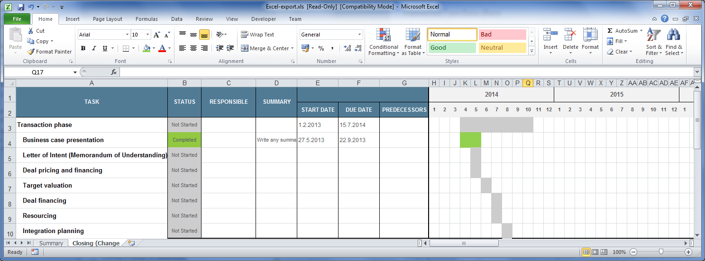Toggle Underline formatting
This screenshot has width=705, height=261.
(x=105, y=48)
